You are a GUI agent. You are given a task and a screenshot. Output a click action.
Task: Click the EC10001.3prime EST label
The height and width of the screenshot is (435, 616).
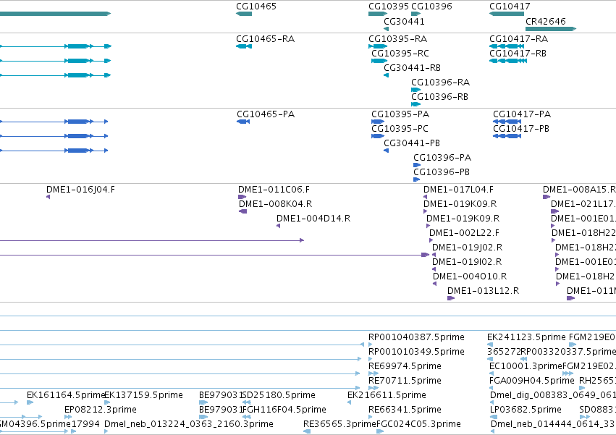point(526,366)
